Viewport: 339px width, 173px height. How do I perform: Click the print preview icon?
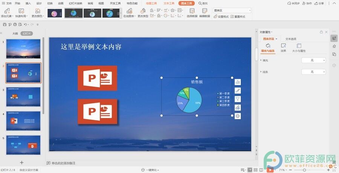[x=20, y=24]
